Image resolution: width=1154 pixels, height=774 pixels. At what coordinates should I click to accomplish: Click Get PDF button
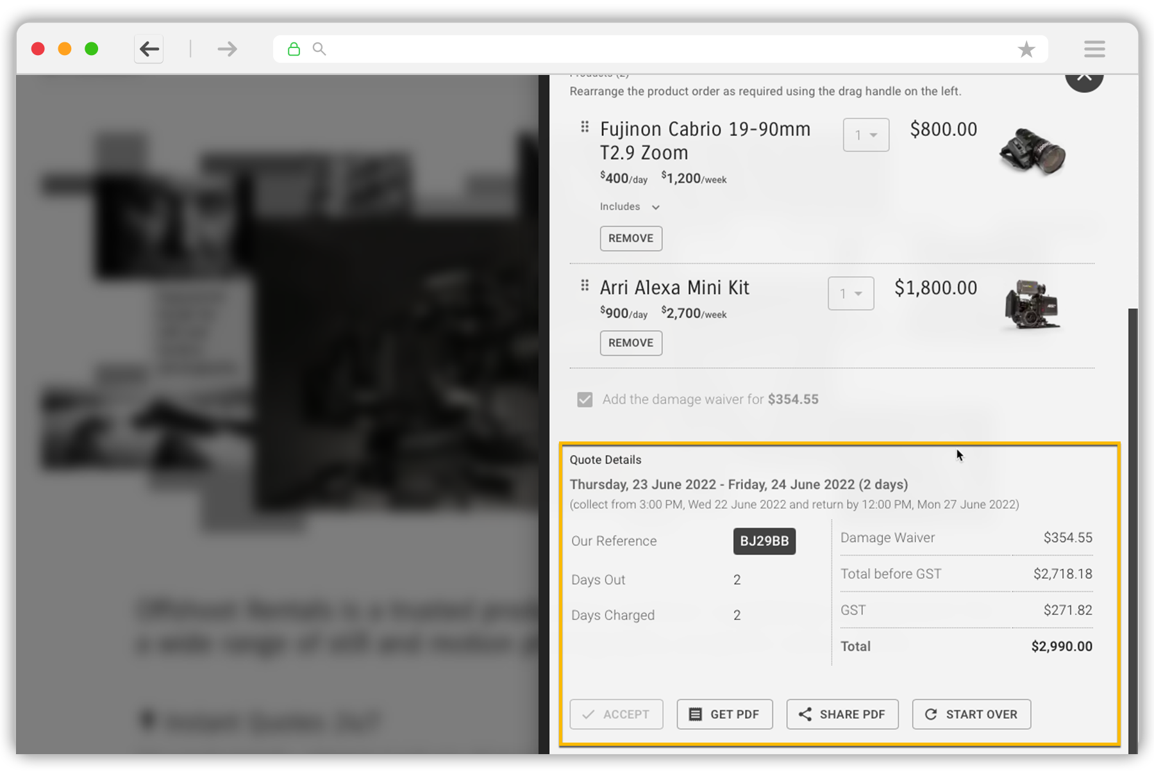point(724,714)
